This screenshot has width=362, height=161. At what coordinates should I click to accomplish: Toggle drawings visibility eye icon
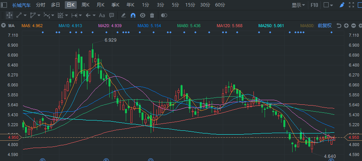143,15
